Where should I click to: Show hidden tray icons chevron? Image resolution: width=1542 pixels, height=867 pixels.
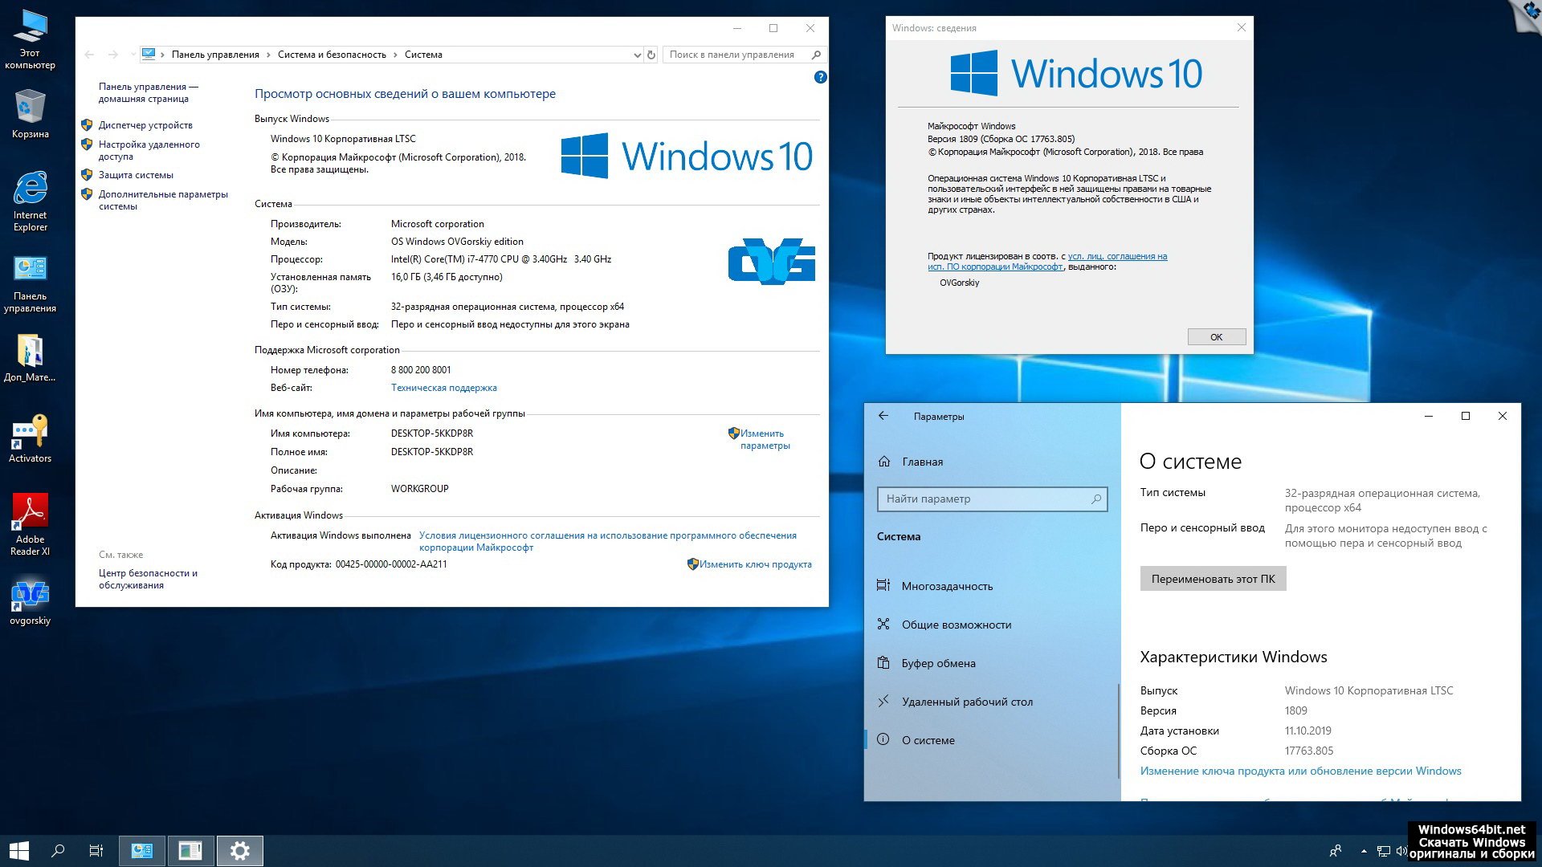point(1363,851)
